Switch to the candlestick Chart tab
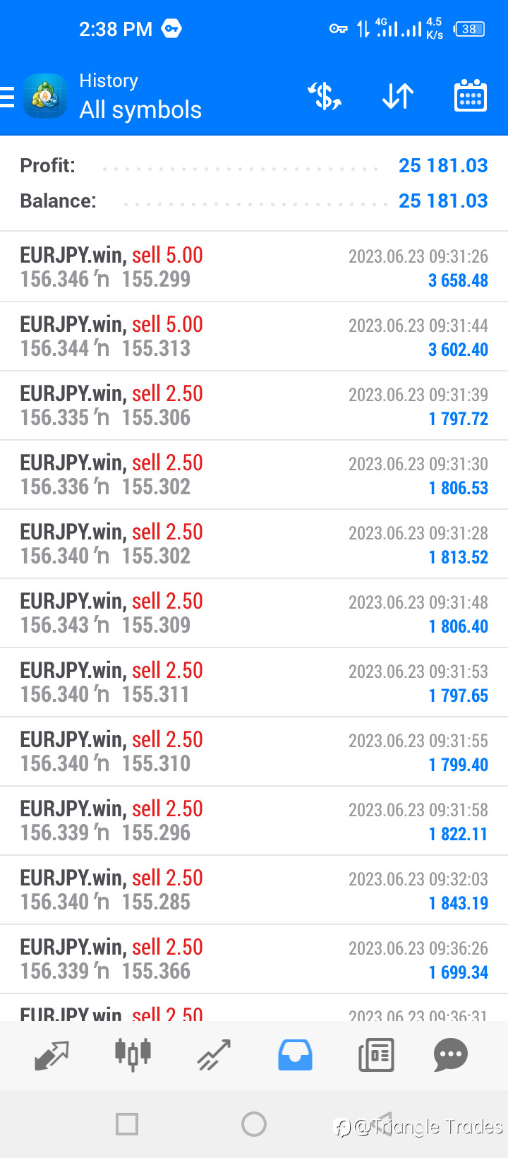This screenshot has height=1158, width=508. coord(133,1055)
